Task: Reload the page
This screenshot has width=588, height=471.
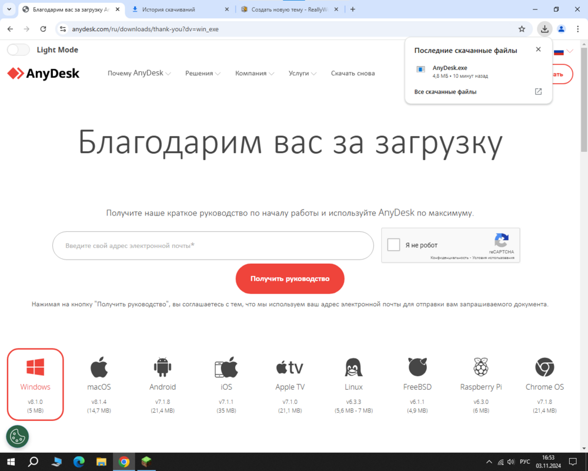Action: pos(43,29)
